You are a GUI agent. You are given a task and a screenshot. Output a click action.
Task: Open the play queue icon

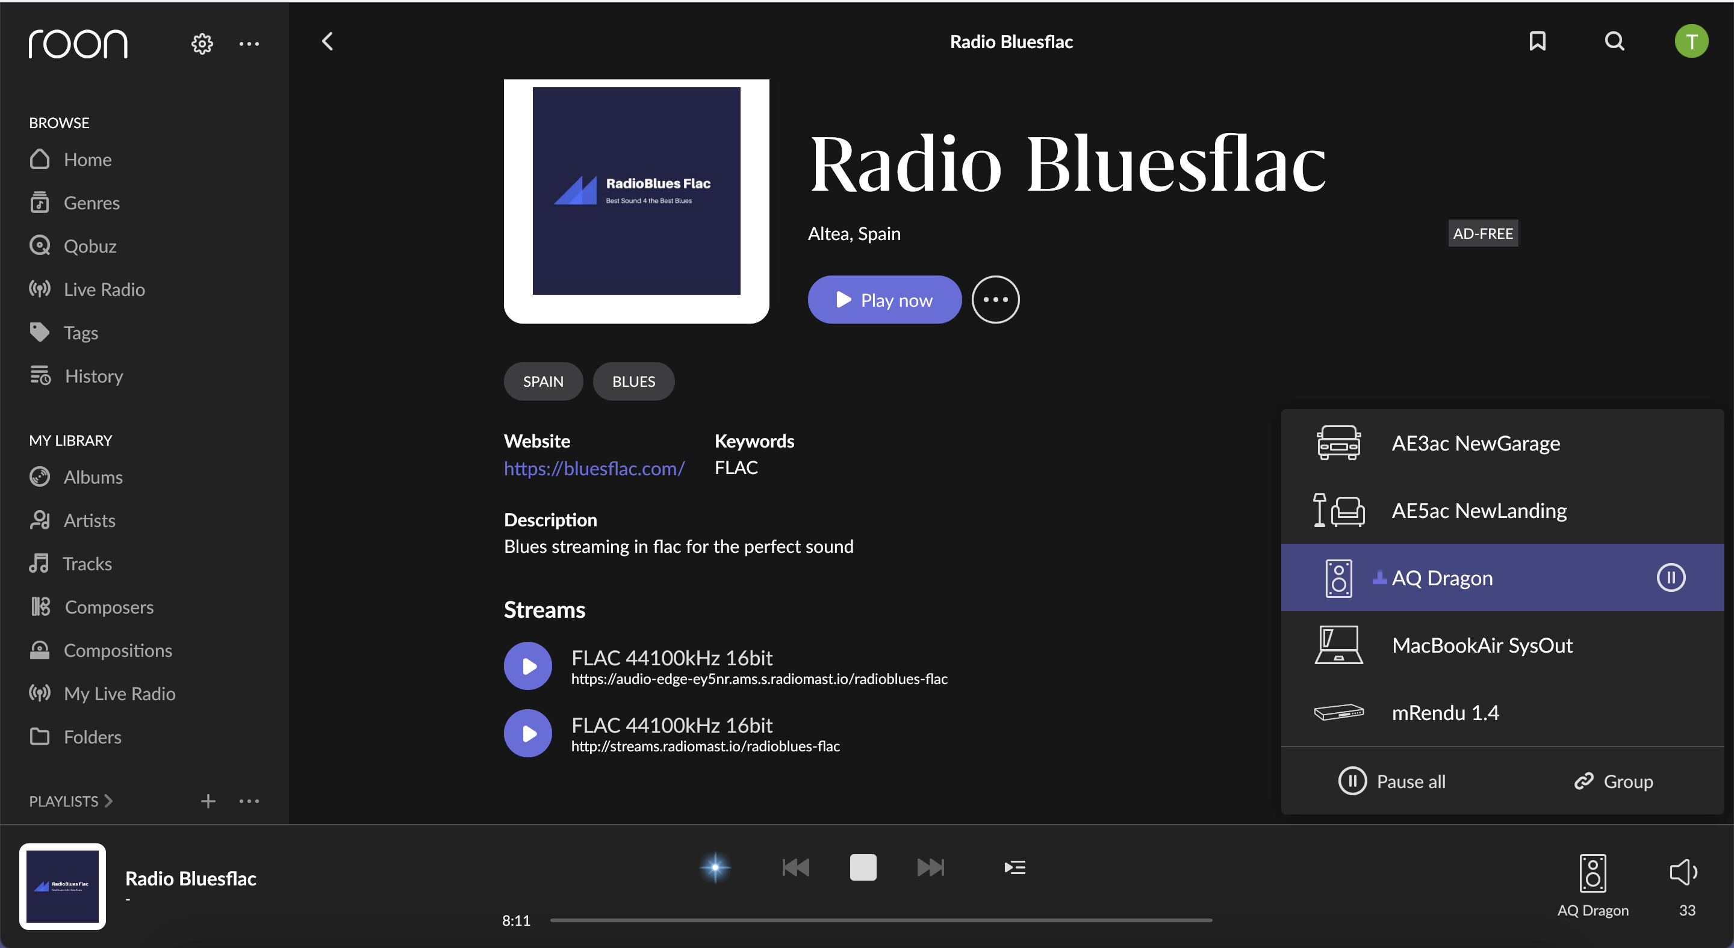coord(1015,867)
